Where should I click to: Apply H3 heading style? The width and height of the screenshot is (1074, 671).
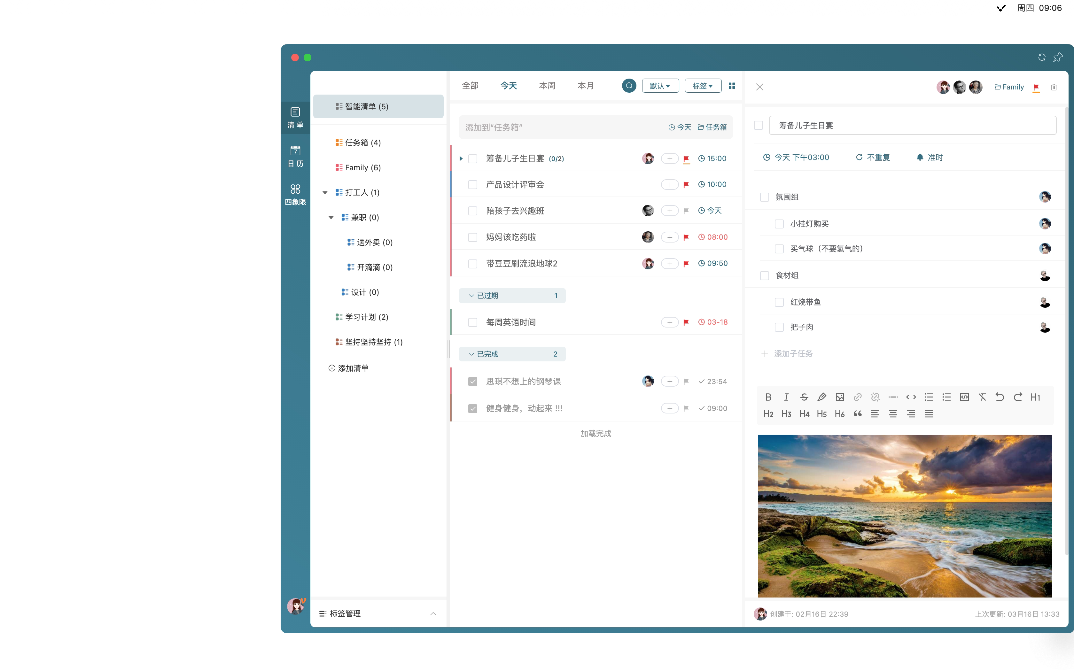pyautogui.click(x=786, y=414)
